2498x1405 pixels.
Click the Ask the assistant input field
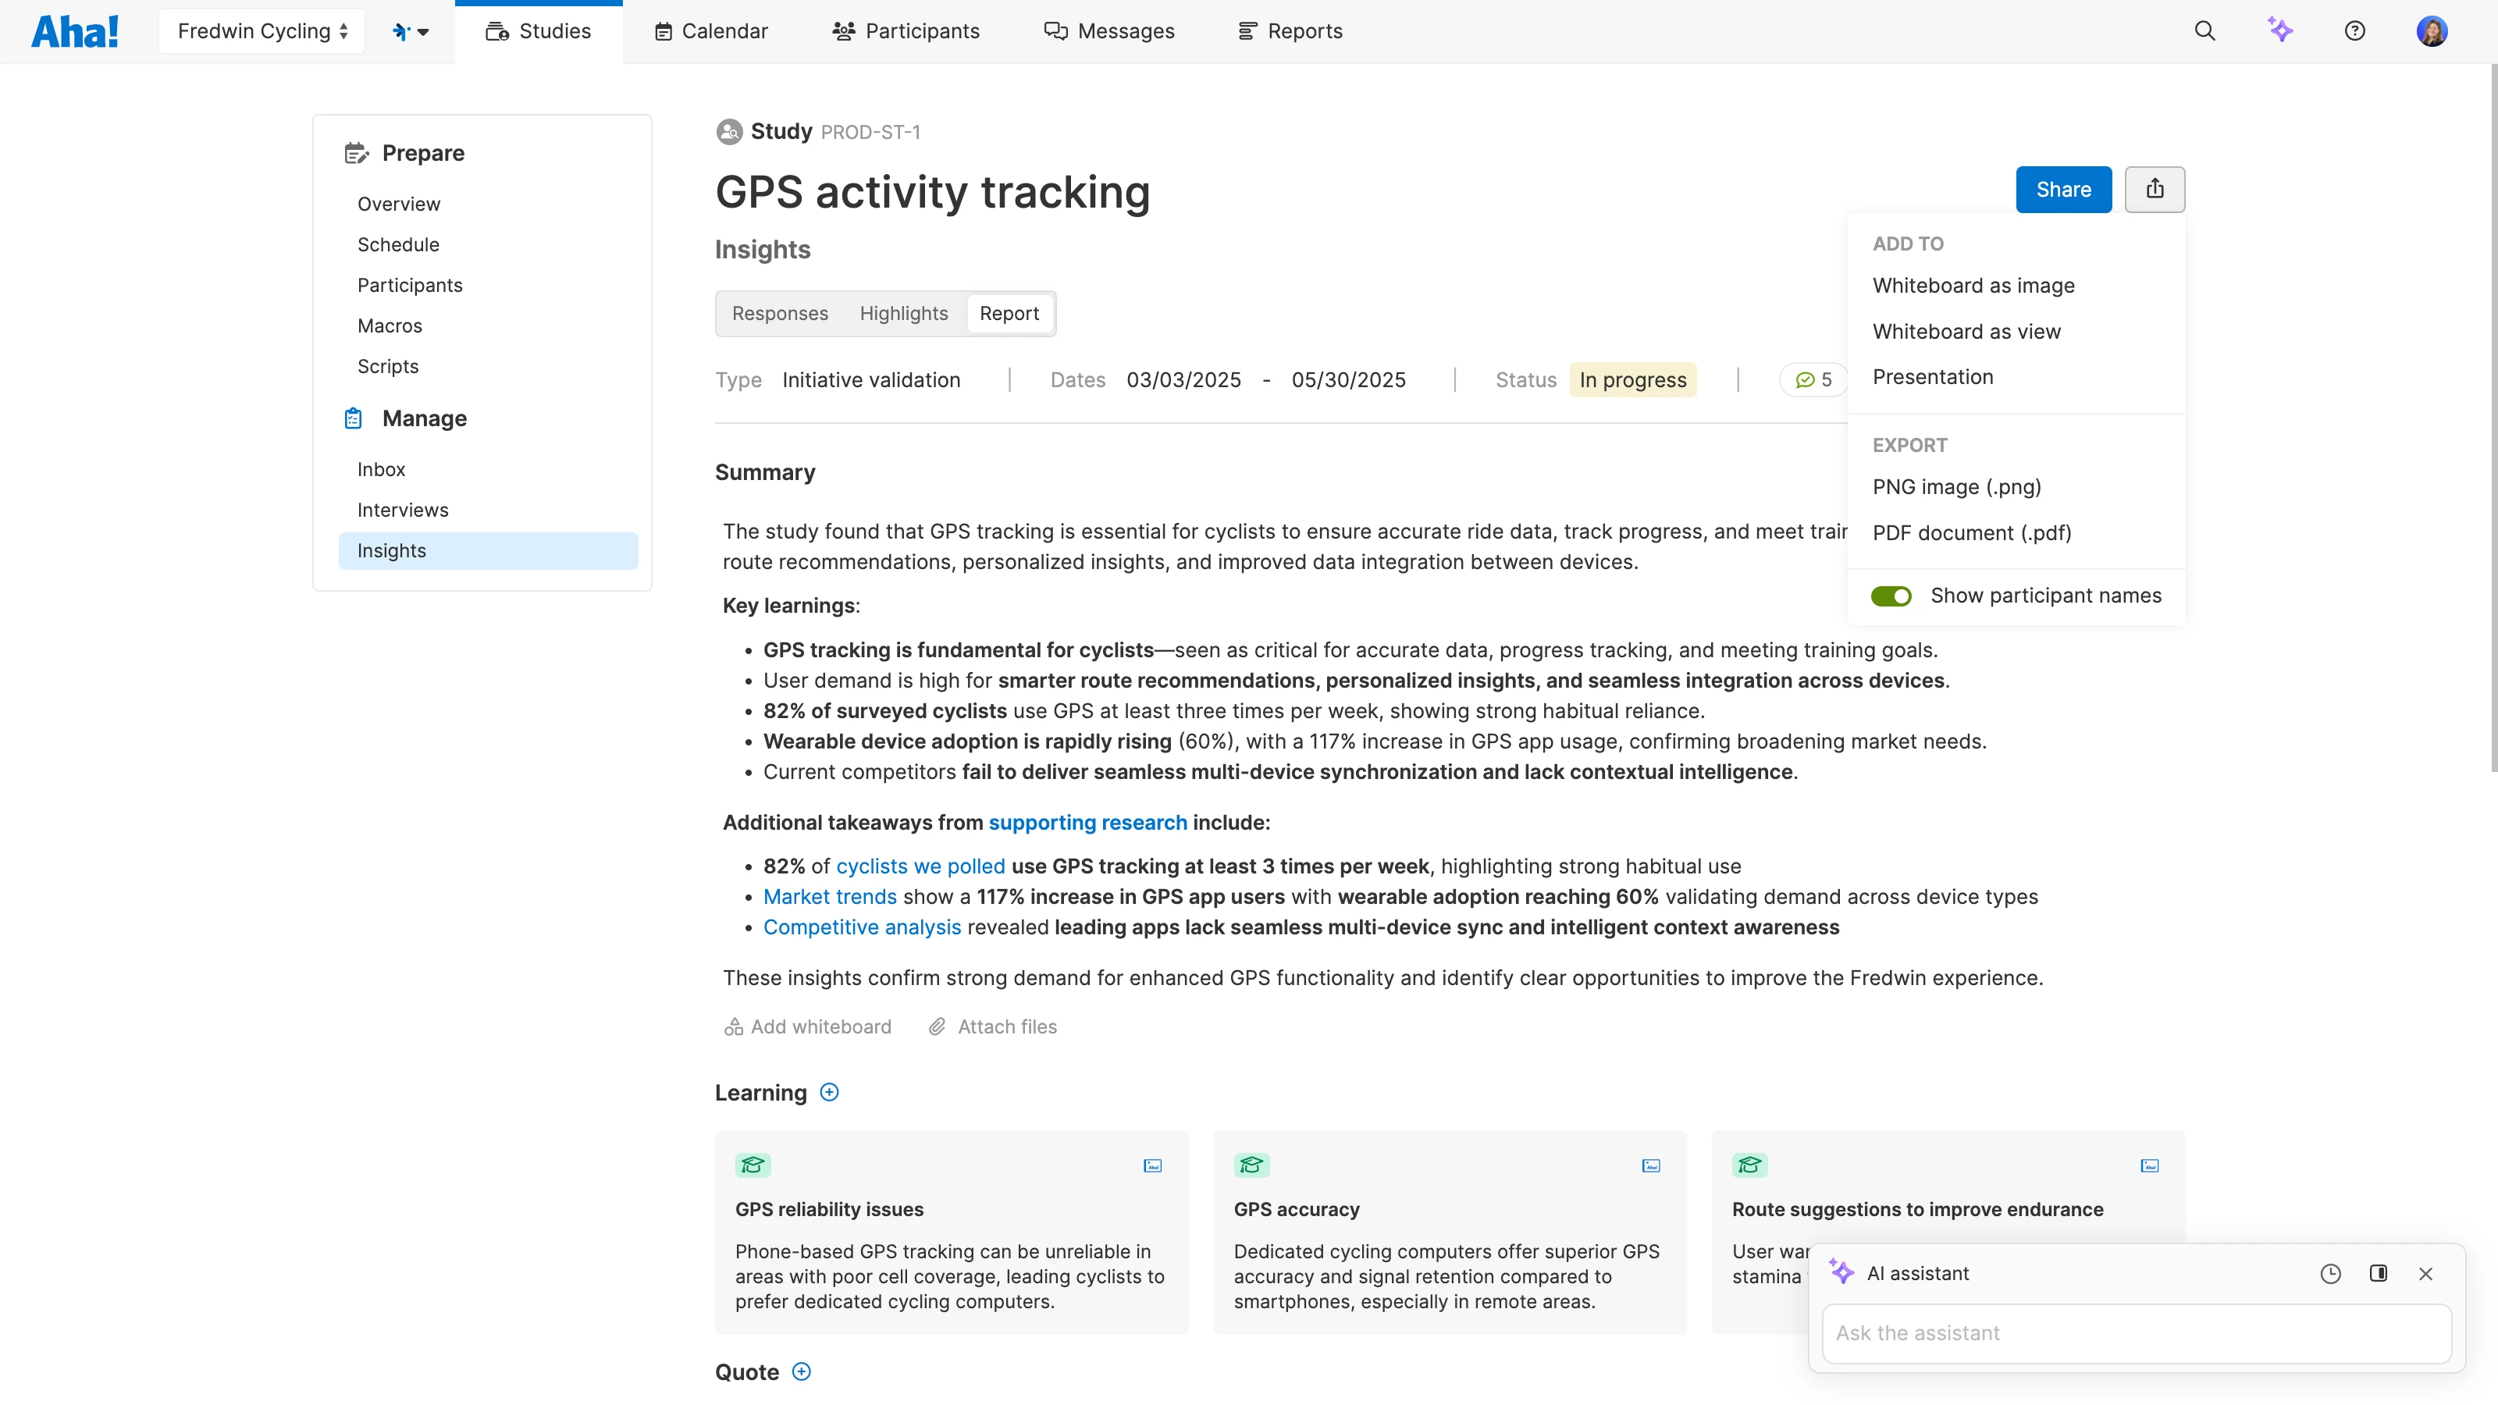click(x=2135, y=1332)
